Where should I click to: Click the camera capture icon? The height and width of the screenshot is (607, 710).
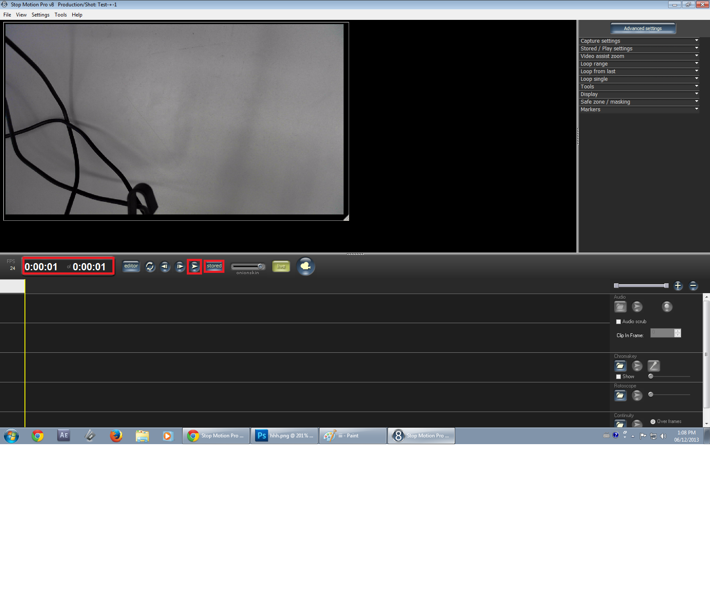click(306, 266)
